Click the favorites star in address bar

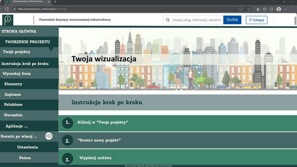coord(249,9)
